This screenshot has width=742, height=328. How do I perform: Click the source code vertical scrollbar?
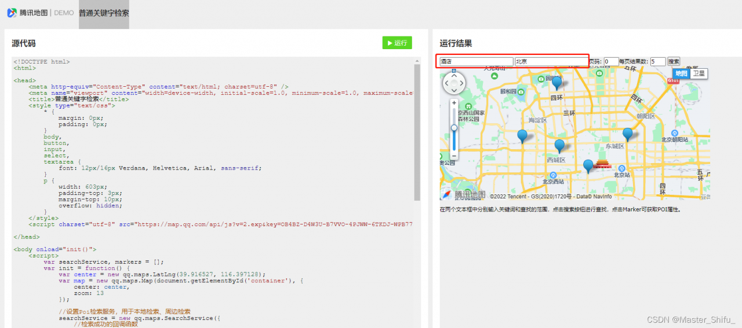click(x=417, y=132)
